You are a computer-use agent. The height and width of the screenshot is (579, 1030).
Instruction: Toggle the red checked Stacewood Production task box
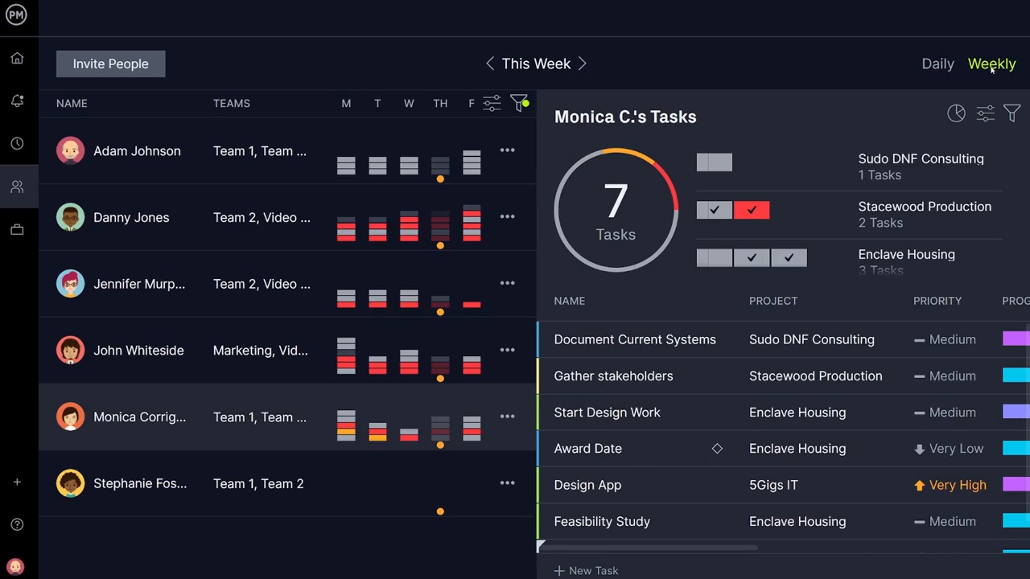tap(752, 210)
